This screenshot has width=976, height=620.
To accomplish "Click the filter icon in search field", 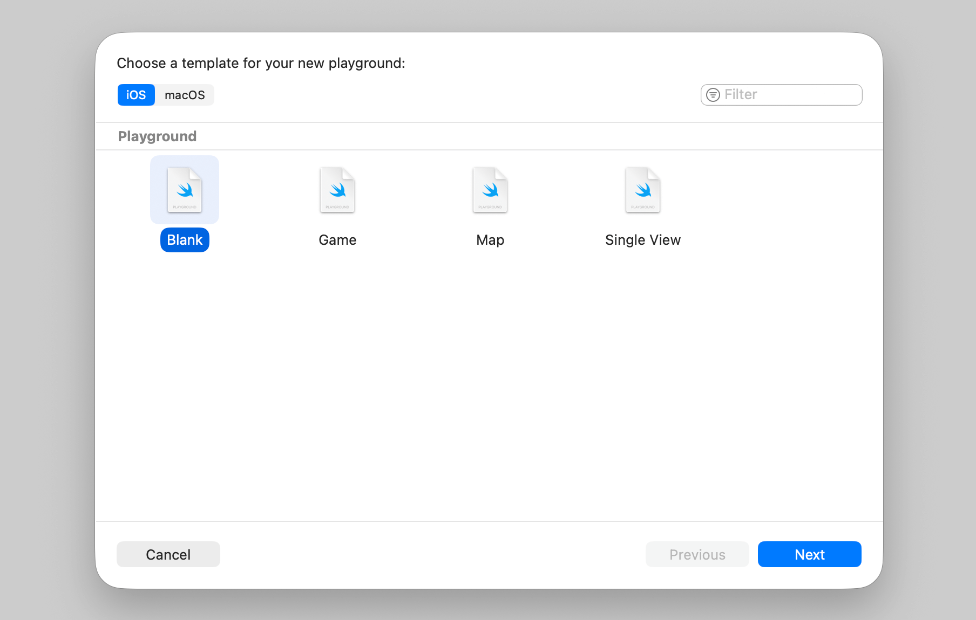I will click(713, 95).
